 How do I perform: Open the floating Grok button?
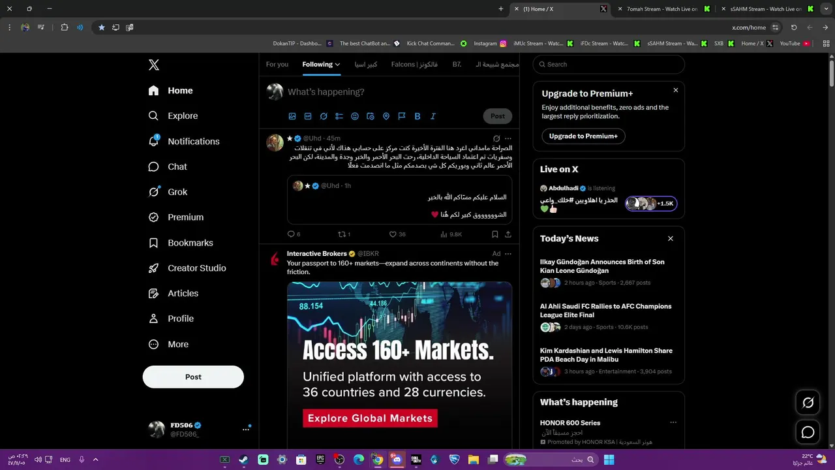808,403
